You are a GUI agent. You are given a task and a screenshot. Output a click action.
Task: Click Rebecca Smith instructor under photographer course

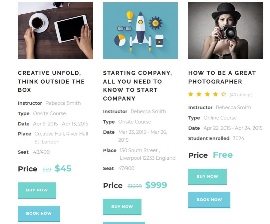(x=233, y=108)
